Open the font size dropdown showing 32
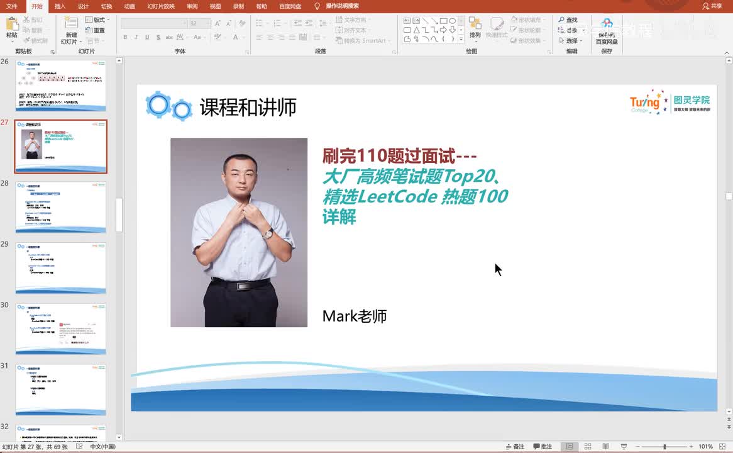Screen dimensions: 733x453 pyautogui.click(x=200, y=23)
